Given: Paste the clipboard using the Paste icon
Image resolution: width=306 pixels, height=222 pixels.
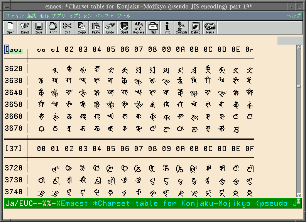Looking at the screenshot, I should click(96, 28).
